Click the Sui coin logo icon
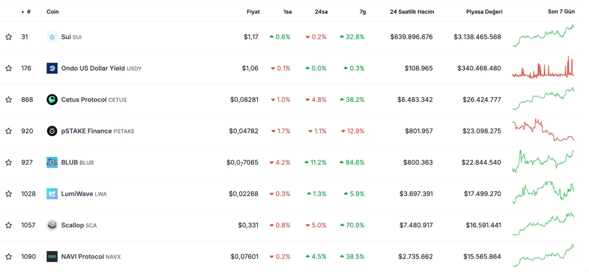This screenshot has height=272, width=589. (52, 37)
